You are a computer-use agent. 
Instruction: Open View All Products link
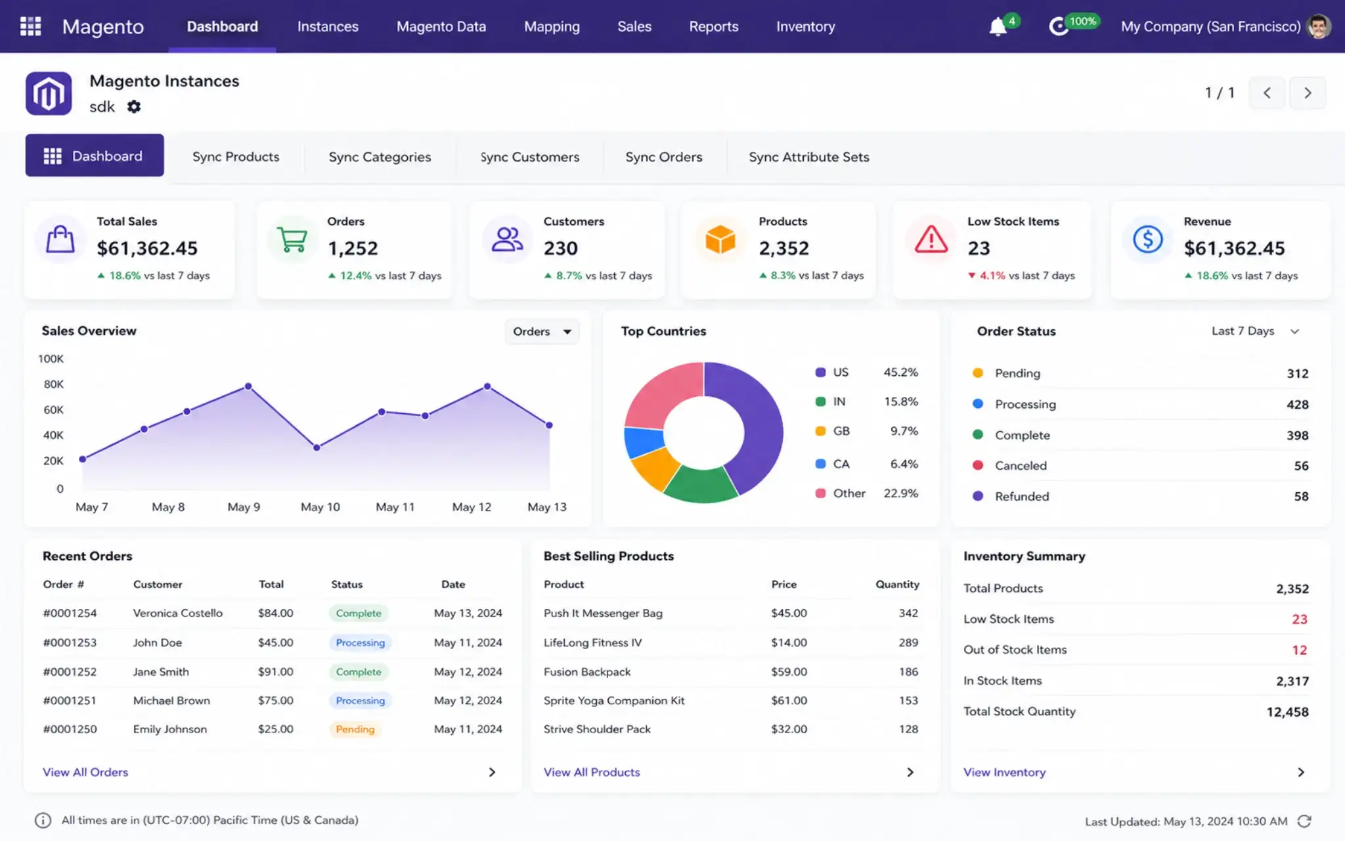[591, 772]
